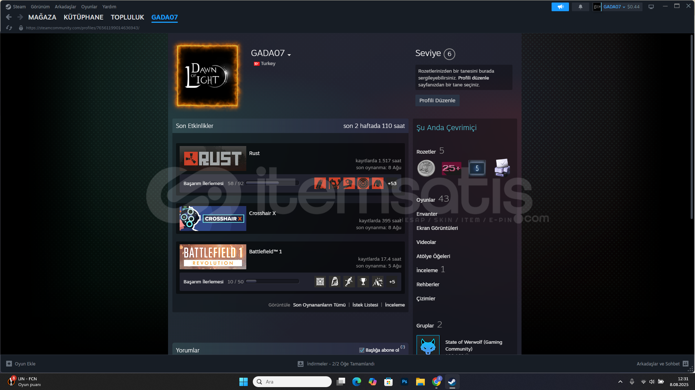This screenshot has width=695, height=390.
Task: Open Rehberler link
Action: (428, 284)
